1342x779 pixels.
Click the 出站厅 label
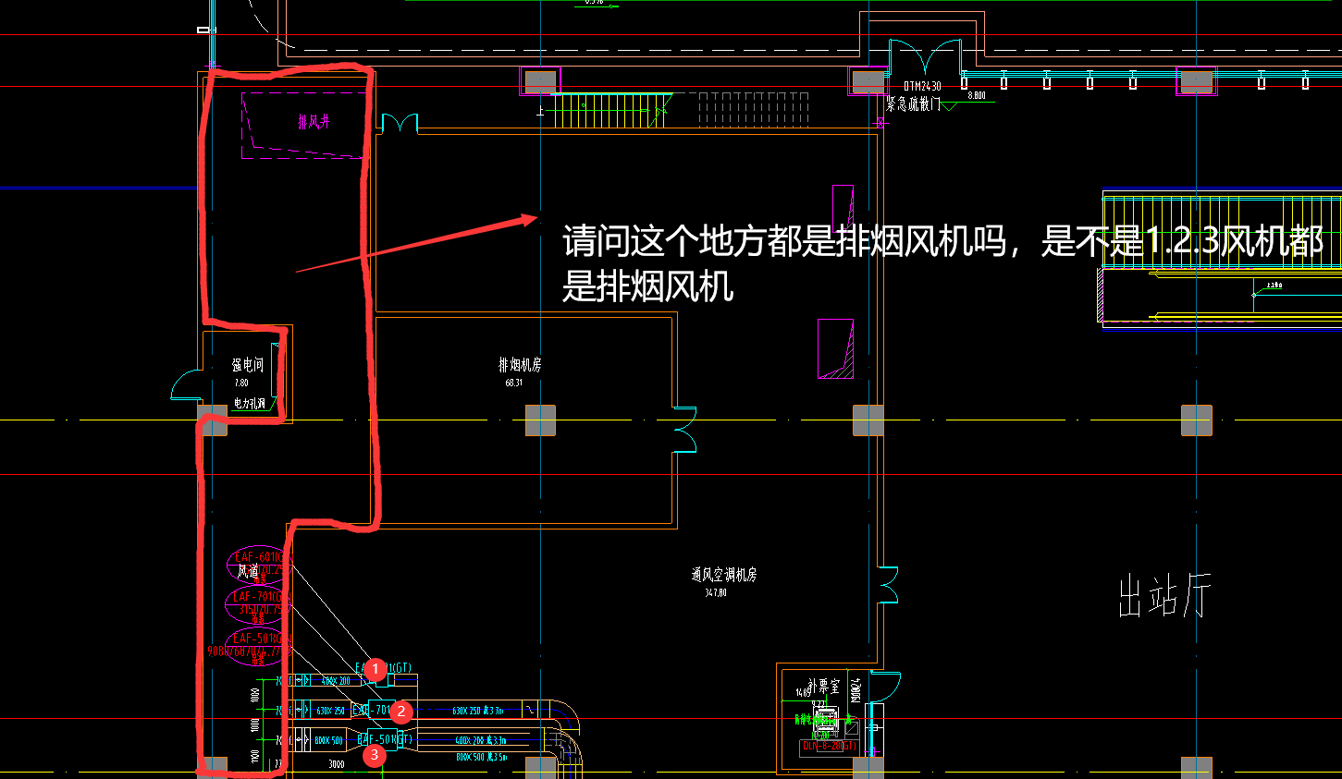[1164, 596]
